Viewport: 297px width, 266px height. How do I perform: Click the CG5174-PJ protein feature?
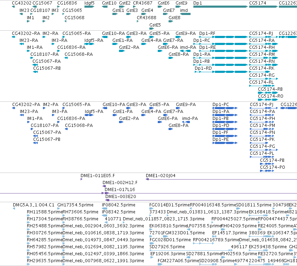coord(264,108)
